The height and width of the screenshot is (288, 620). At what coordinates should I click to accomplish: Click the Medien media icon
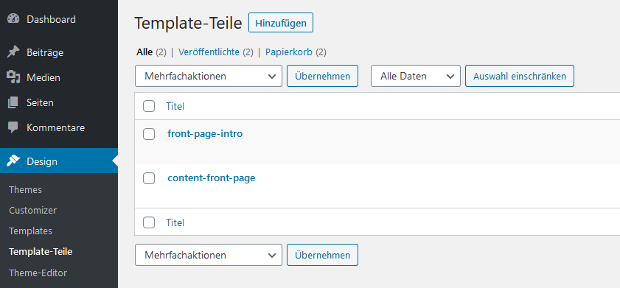[13, 77]
